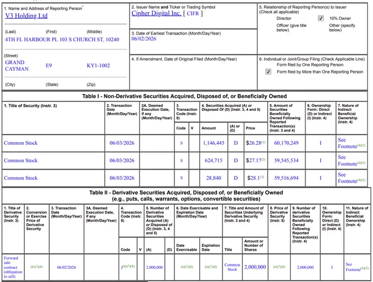Click the Table II transaction date 06/02/2026
The width and height of the screenshot is (373, 282).
[x=66, y=267]
